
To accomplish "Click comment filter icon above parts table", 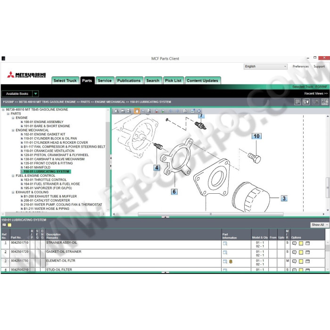I will [4, 225].
